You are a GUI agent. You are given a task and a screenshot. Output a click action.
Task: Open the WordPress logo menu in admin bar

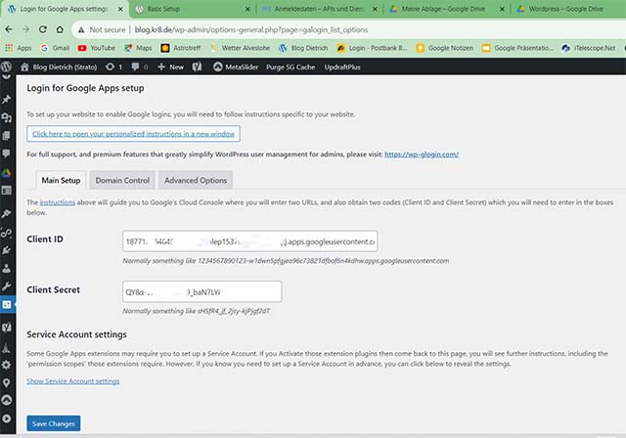coord(7,66)
